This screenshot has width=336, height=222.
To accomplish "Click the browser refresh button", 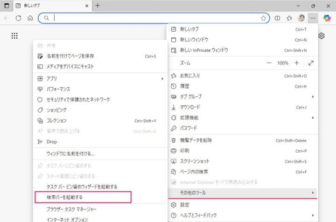I will tap(19, 18).
